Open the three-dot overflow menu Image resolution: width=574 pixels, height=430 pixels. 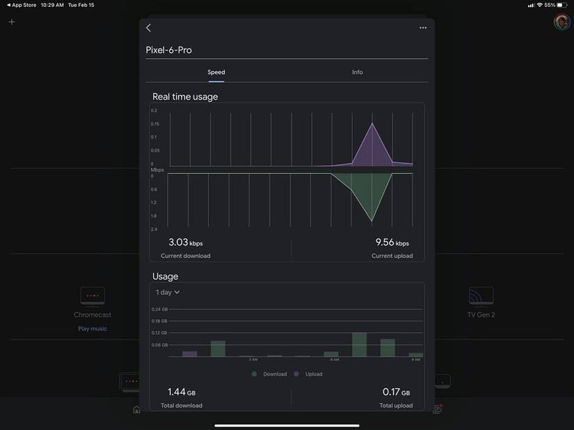click(x=422, y=27)
